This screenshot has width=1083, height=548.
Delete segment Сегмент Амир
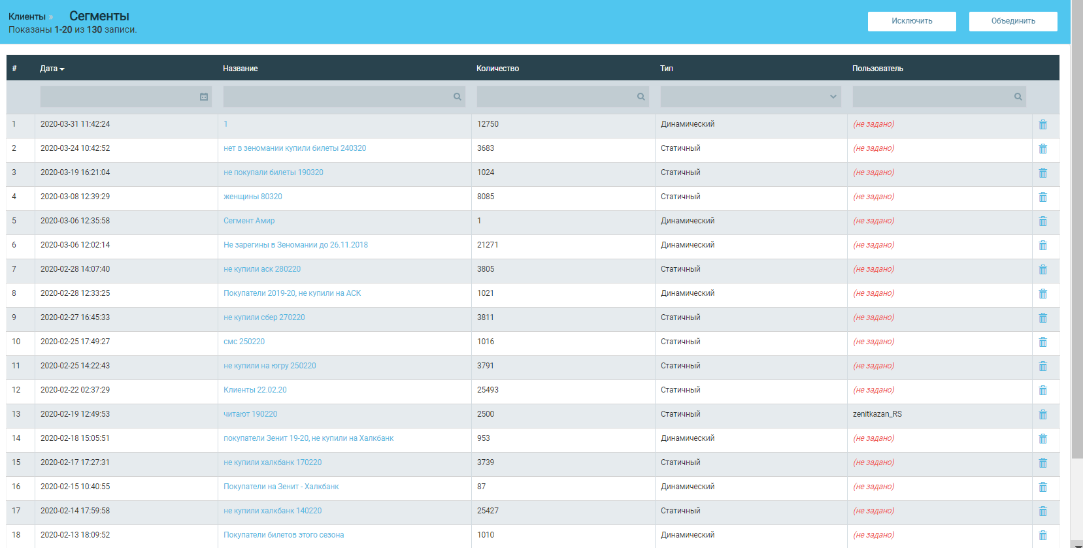tap(1043, 221)
